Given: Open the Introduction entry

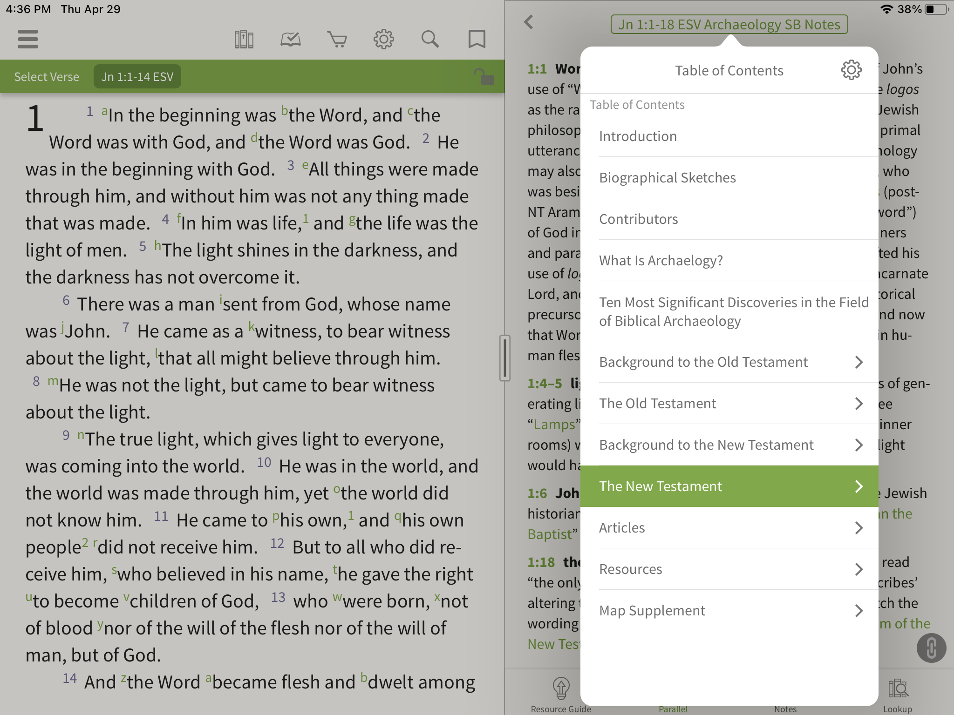Looking at the screenshot, I should (729, 136).
